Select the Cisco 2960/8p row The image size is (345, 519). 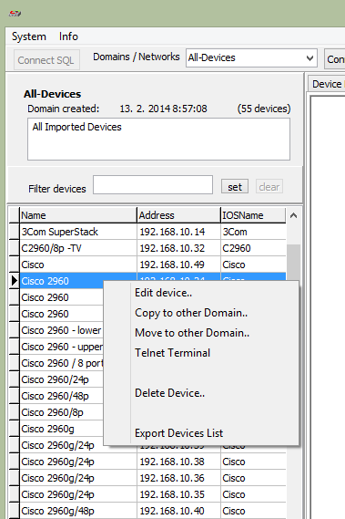[x=62, y=412]
